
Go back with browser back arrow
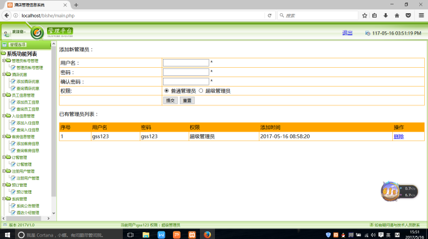coord(6,16)
